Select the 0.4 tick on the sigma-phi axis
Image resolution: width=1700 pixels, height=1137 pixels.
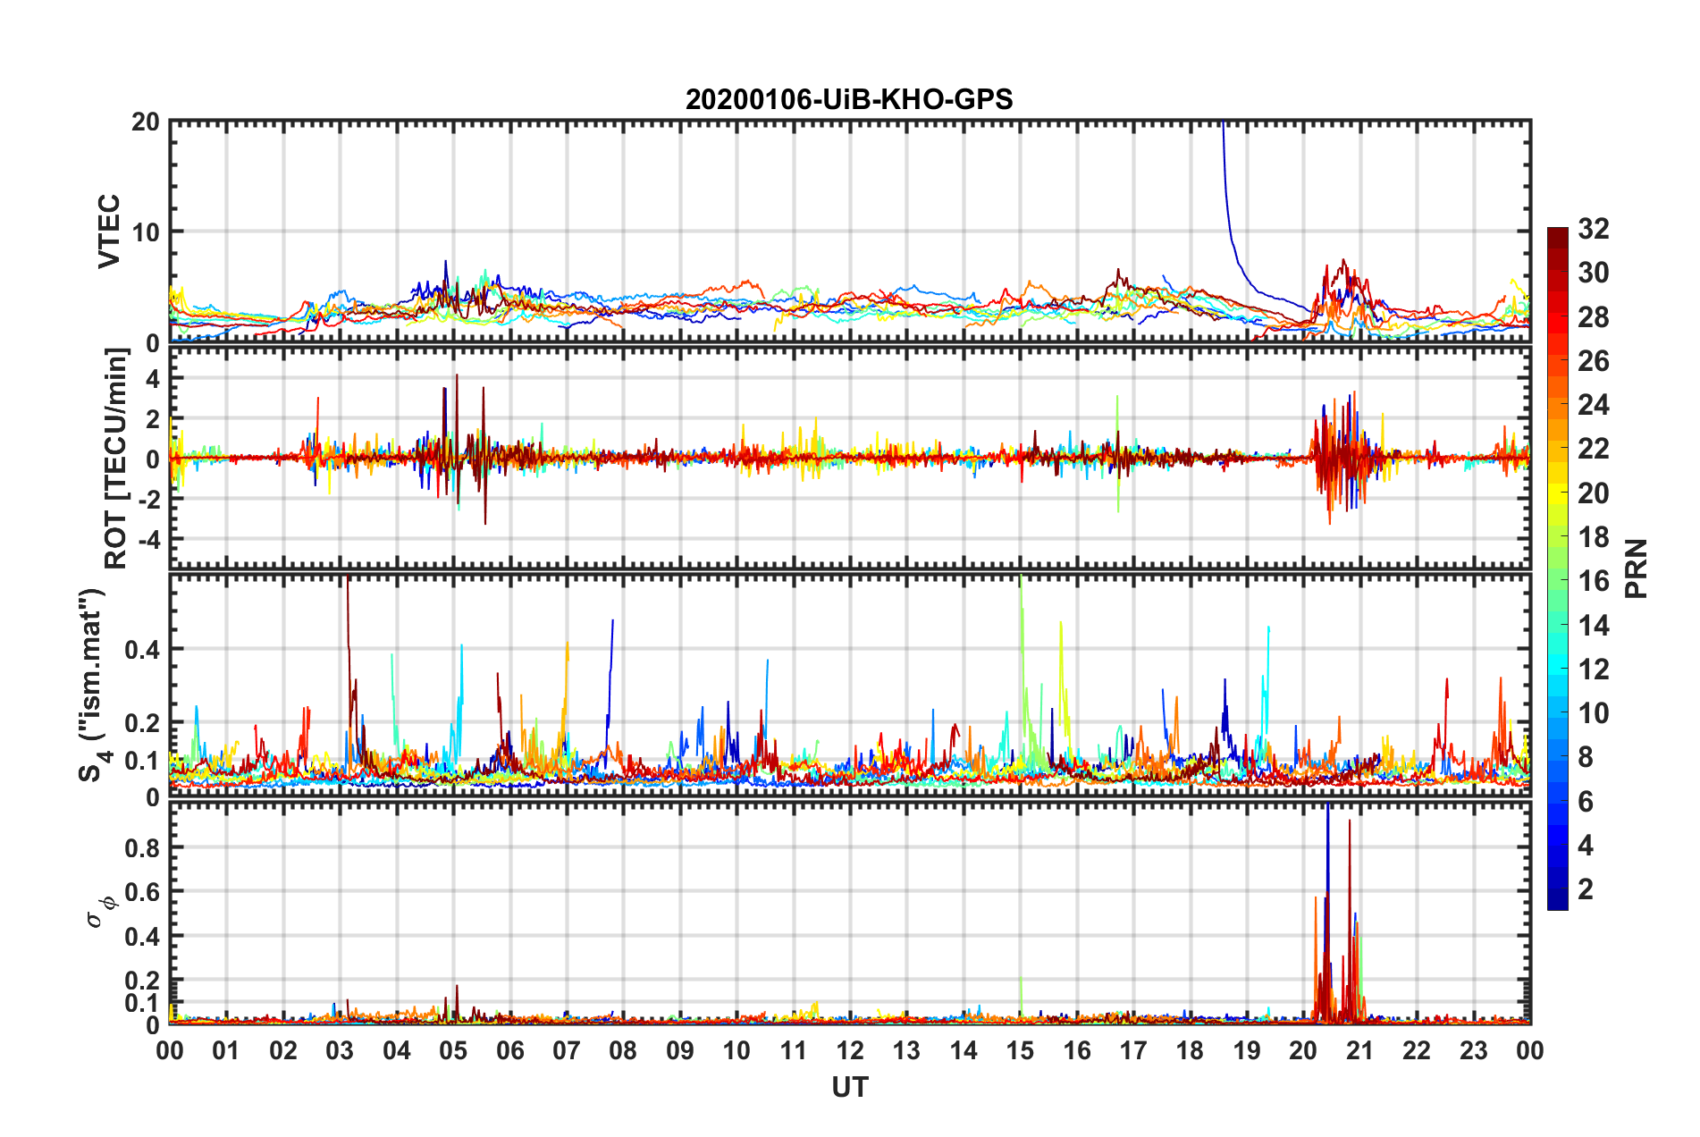142,937
